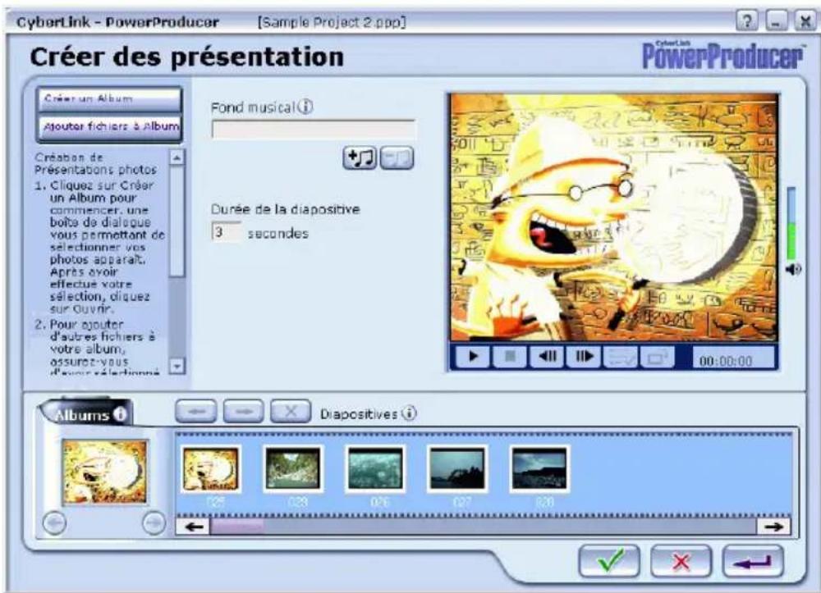Confirm with the green checkmark button
The width and height of the screenshot is (821, 593).
pos(609,562)
